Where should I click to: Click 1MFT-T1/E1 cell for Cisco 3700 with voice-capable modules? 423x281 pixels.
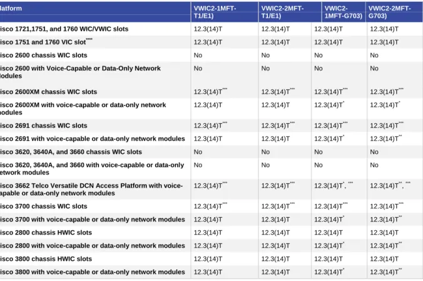tap(208, 220)
